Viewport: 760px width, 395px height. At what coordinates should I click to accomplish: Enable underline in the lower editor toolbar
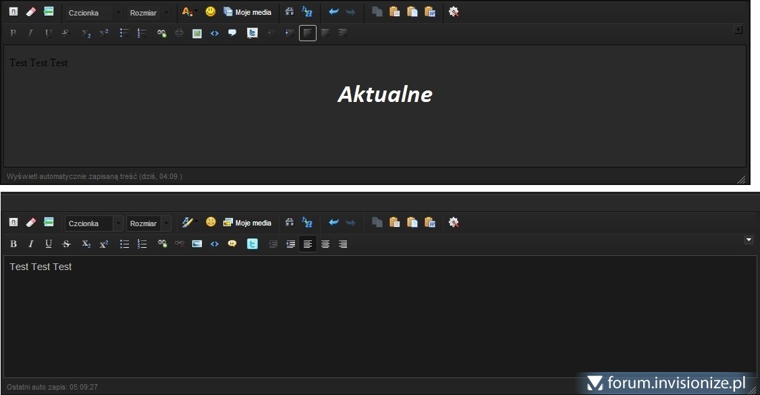coord(49,244)
